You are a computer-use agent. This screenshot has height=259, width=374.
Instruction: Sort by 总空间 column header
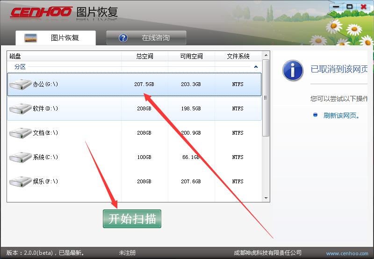(x=144, y=56)
